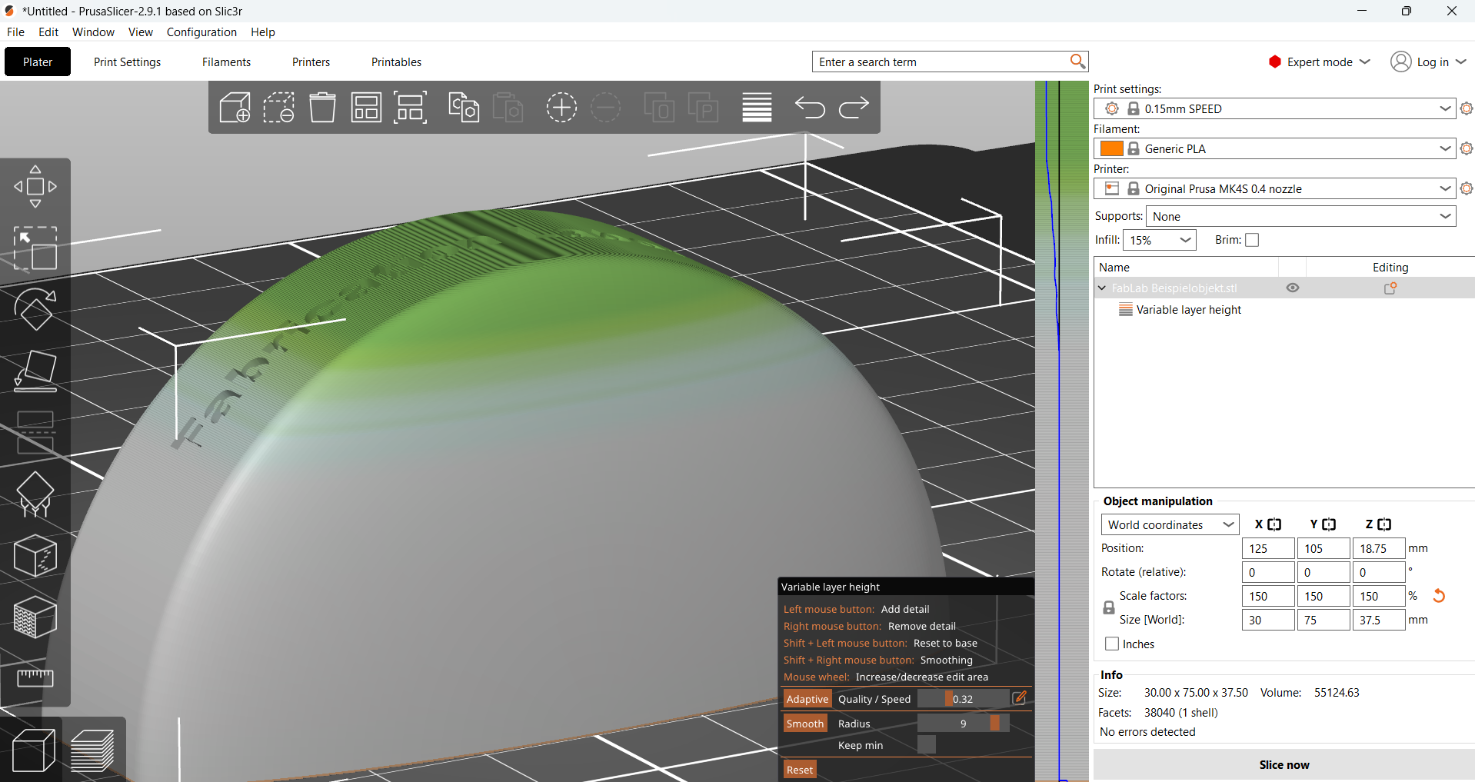1475x782 pixels.
Task: Toggle the Z axis mirror button
Action: click(1384, 524)
